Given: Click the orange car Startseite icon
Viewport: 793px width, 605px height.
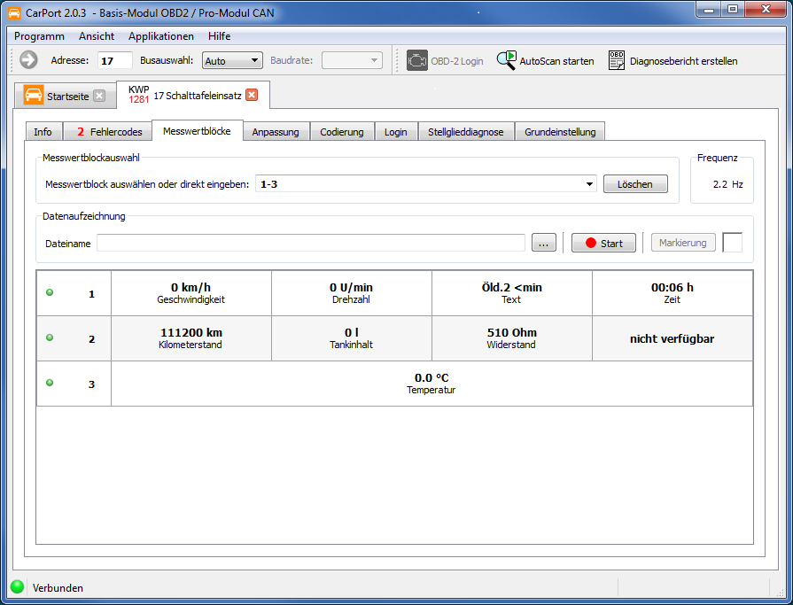Looking at the screenshot, I should click(34, 96).
